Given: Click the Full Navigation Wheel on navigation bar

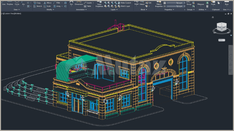Looking at the screenshot, I should (231, 49).
